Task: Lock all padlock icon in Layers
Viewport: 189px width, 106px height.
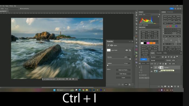Action: (166, 63)
